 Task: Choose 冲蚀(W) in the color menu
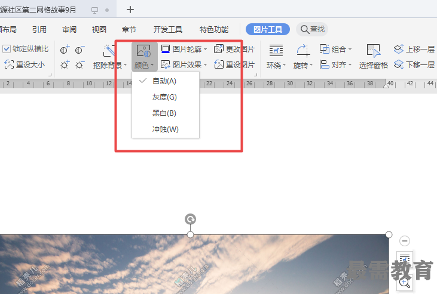166,129
